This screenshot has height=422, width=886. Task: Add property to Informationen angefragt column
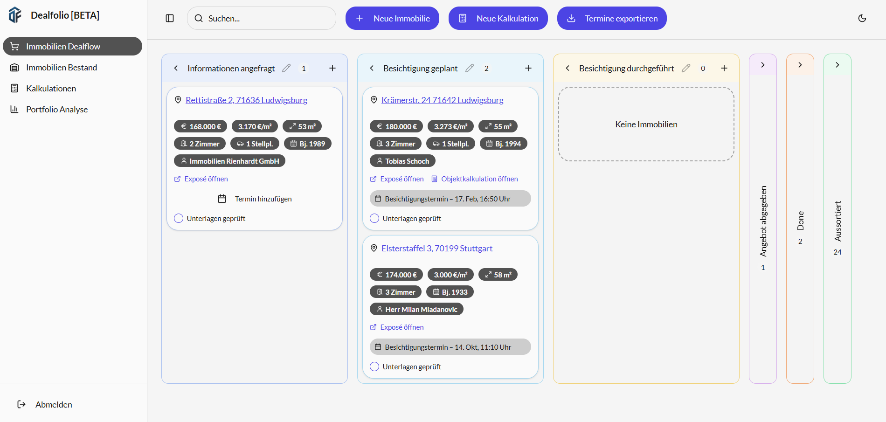pyautogui.click(x=332, y=68)
